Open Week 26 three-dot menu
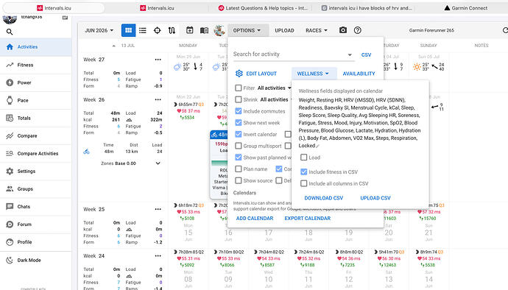This screenshot has height=290, width=508. click(x=158, y=100)
